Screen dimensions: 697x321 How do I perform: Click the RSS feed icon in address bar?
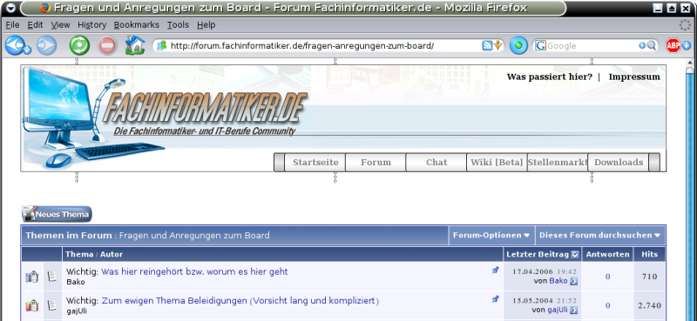[x=487, y=45]
